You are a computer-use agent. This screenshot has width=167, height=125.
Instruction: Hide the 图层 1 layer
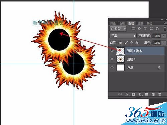(112, 59)
